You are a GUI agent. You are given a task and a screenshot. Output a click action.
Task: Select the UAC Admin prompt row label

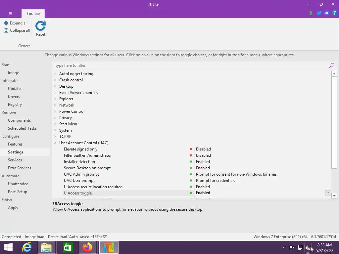(x=81, y=174)
